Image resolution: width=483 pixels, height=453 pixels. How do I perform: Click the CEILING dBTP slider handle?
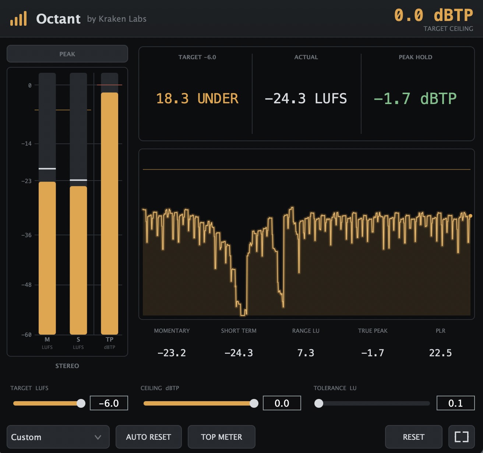click(x=254, y=403)
